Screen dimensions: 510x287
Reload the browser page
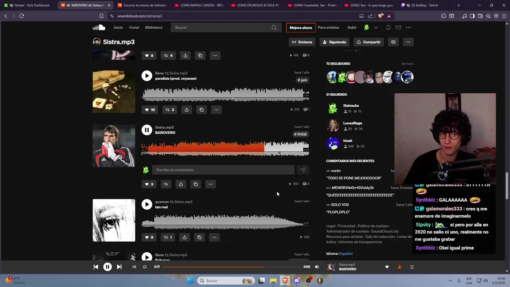[x=22, y=16]
